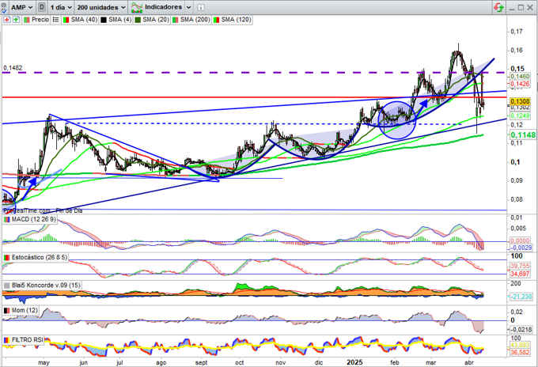Click the black SMA (4) color swatch
Screen dimensions: 538x367
[104, 20]
